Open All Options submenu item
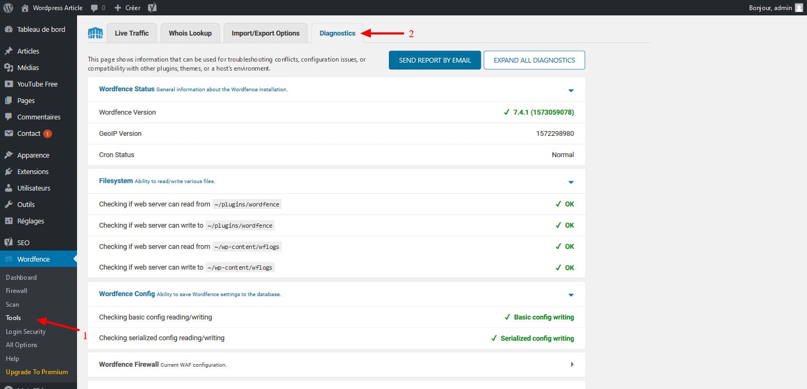This screenshot has height=389, width=807. 21,345
